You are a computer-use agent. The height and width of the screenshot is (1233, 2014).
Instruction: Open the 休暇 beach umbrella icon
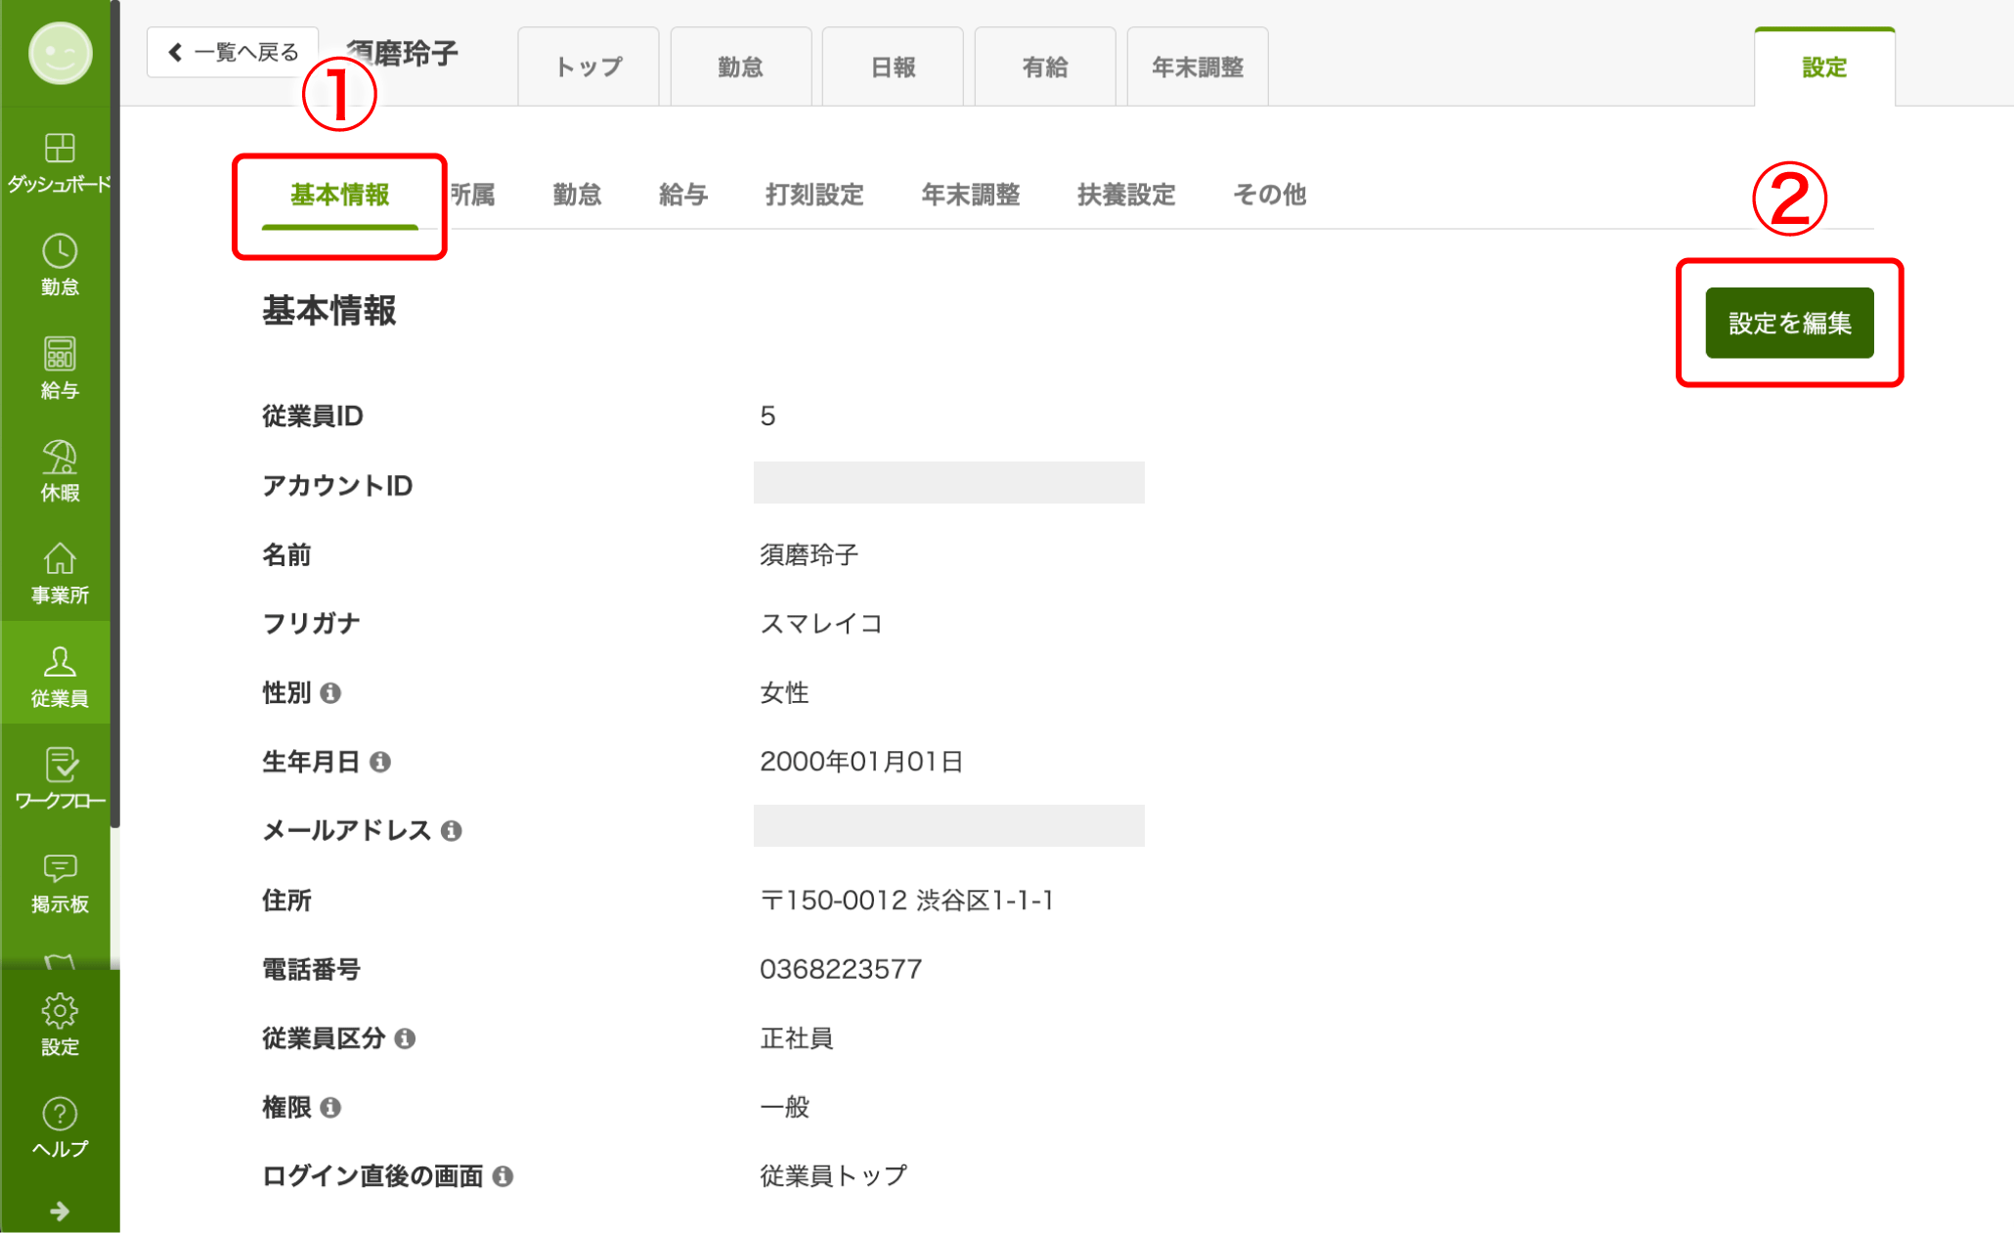(60, 458)
